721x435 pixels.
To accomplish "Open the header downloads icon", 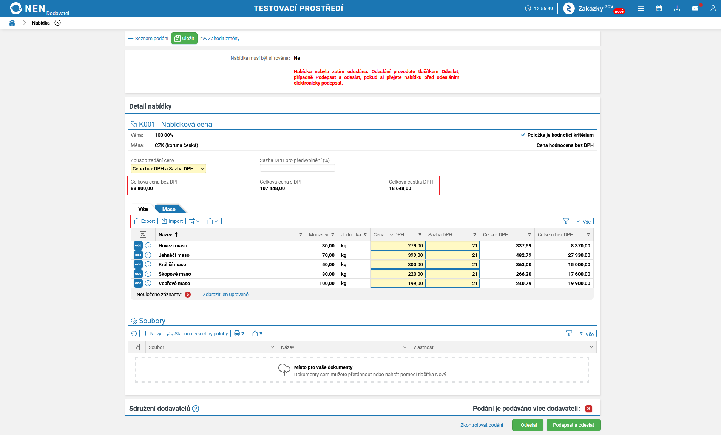I will click(x=677, y=8).
